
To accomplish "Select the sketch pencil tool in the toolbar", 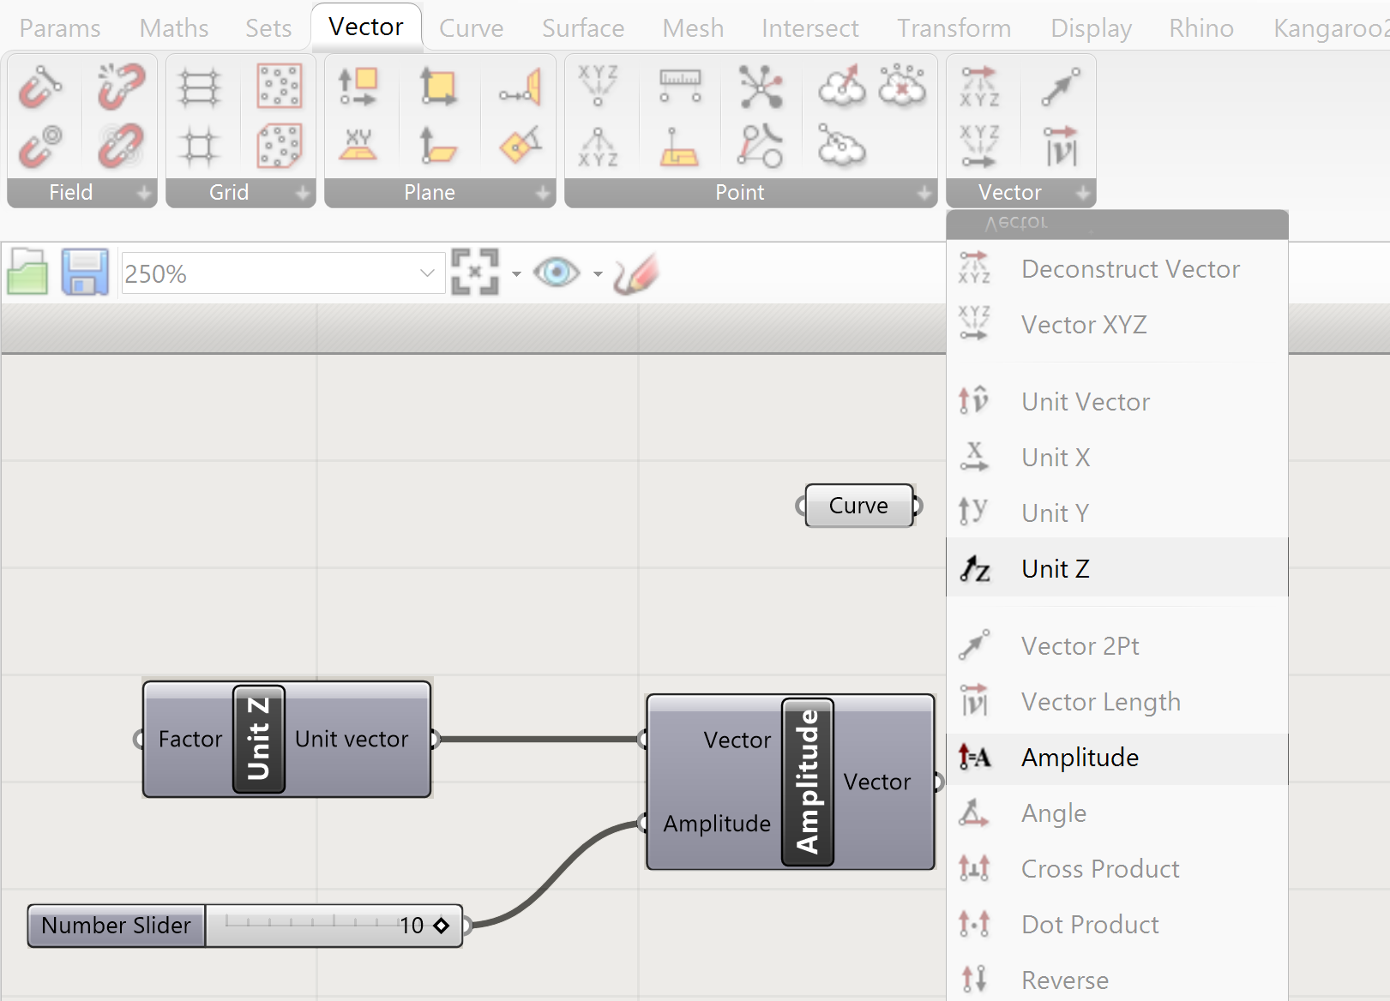I will click(635, 273).
